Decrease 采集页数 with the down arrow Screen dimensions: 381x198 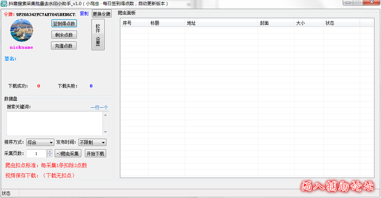tap(50, 155)
